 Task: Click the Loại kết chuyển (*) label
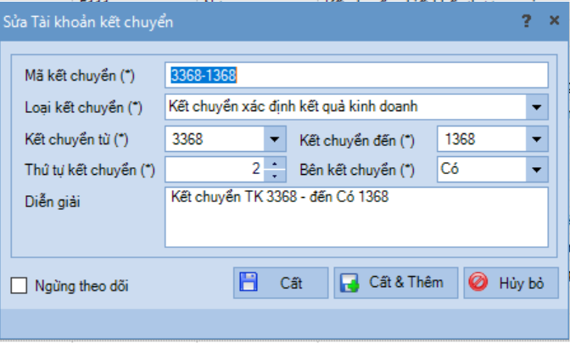pos(83,108)
